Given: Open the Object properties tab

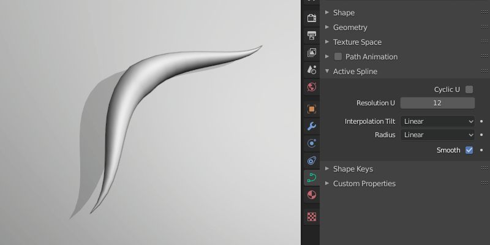Looking at the screenshot, I should coord(312,109).
